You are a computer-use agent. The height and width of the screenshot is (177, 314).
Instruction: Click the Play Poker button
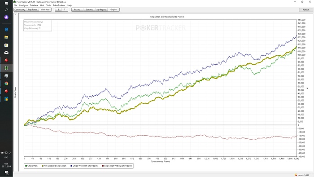pos(32,9)
